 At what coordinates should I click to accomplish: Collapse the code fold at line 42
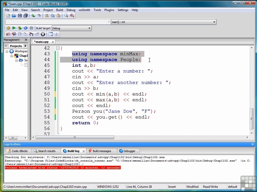(x=58, y=48)
